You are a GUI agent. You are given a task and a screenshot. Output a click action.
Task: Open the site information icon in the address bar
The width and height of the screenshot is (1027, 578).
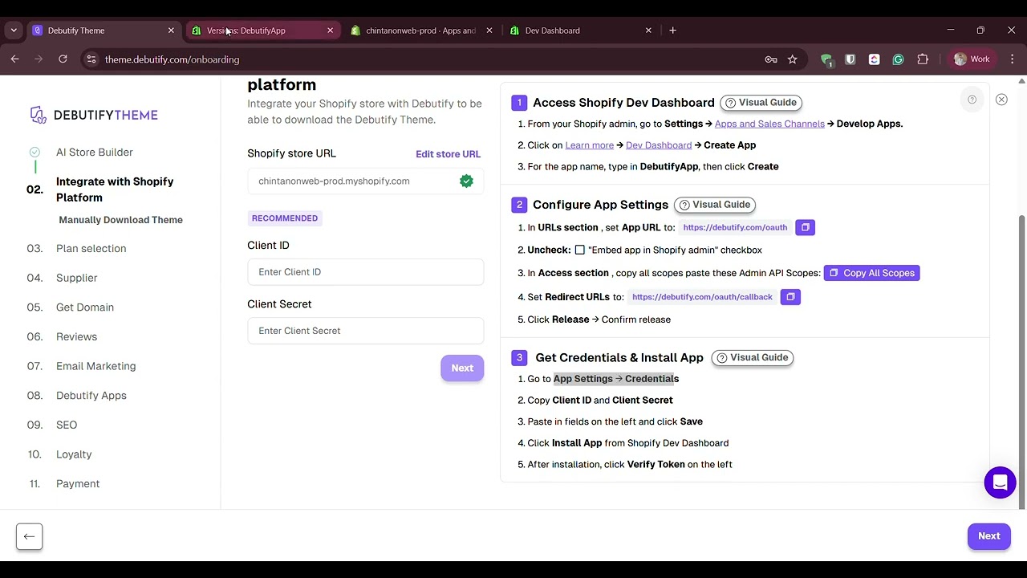coord(91,59)
